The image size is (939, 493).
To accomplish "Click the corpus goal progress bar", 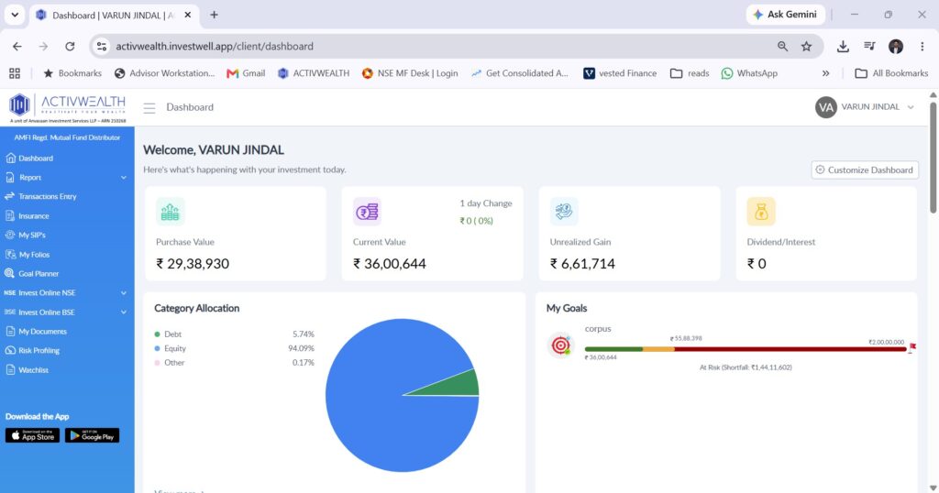I will point(746,349).
